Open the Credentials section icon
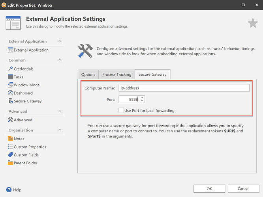This screenshot has height=197, width=263. click(x=10, y=69)
